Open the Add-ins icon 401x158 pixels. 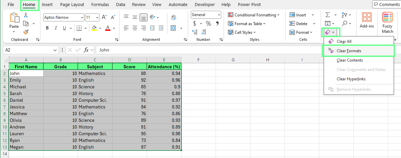point(367,20)
